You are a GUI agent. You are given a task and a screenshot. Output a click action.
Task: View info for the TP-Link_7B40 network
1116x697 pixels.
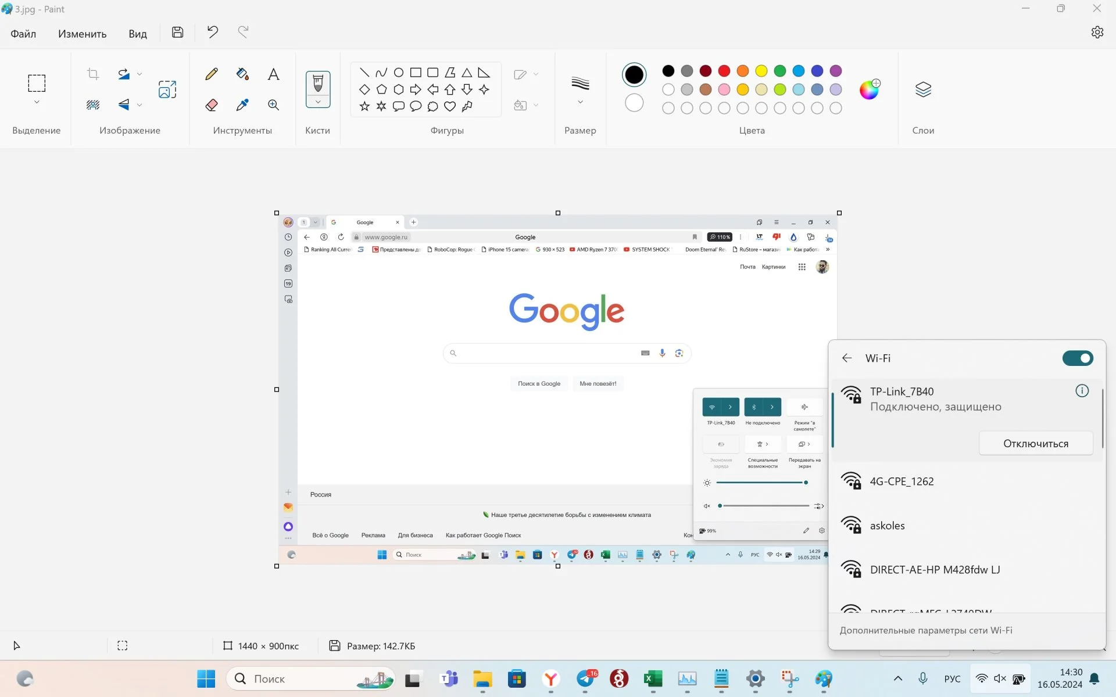(1082, 391)
